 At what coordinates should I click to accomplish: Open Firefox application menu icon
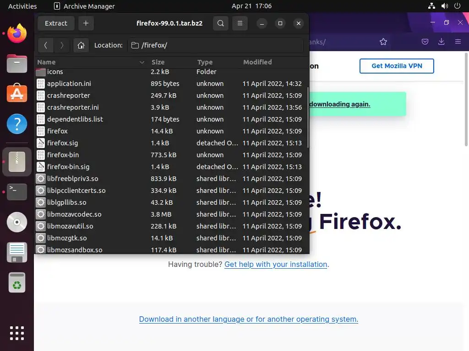click(x=458, y=42)
